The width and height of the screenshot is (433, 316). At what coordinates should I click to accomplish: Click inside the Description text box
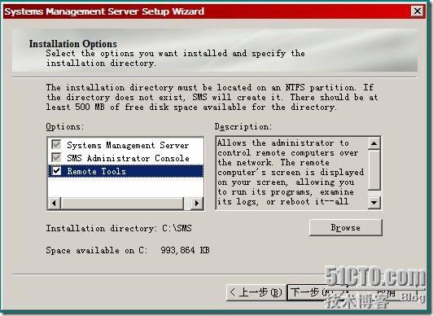(292, 173)
